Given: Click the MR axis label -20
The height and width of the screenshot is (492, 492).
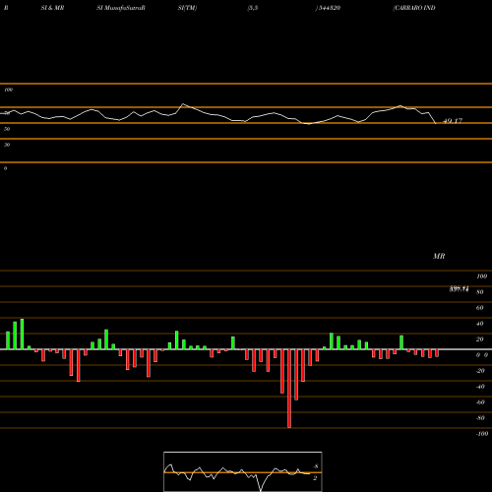Looking at the screenshot, I should pyautogui.click(x=480, y=371).
